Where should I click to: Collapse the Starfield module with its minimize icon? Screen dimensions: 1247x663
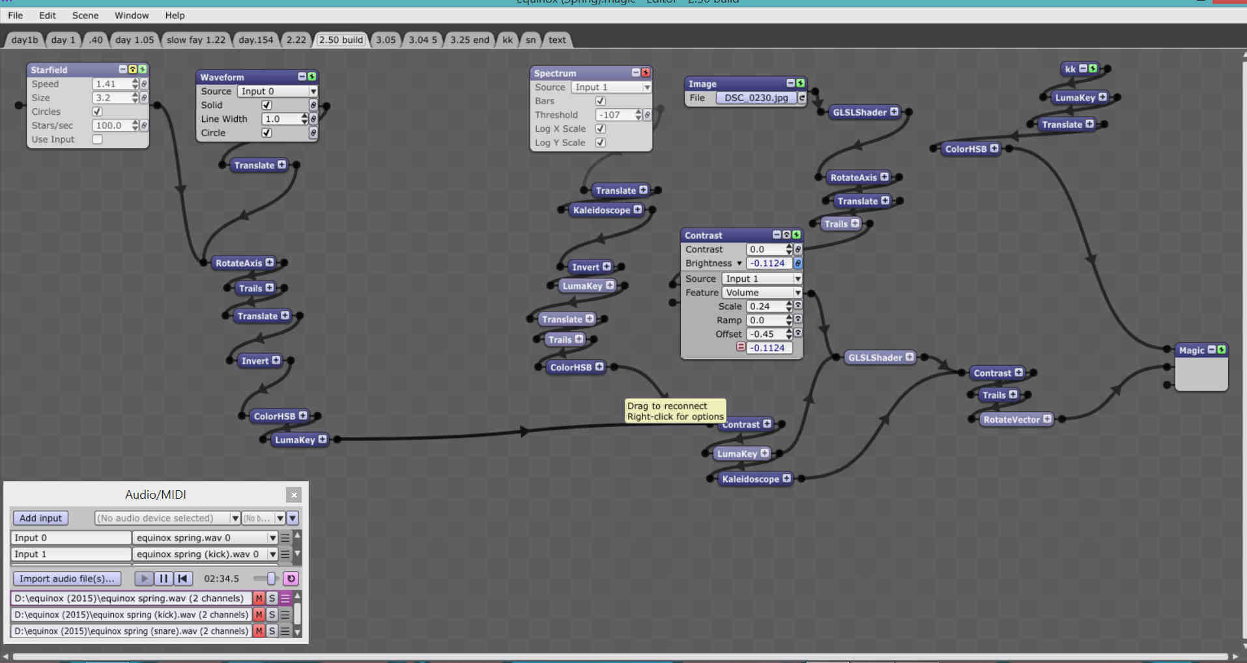[122, 69]
